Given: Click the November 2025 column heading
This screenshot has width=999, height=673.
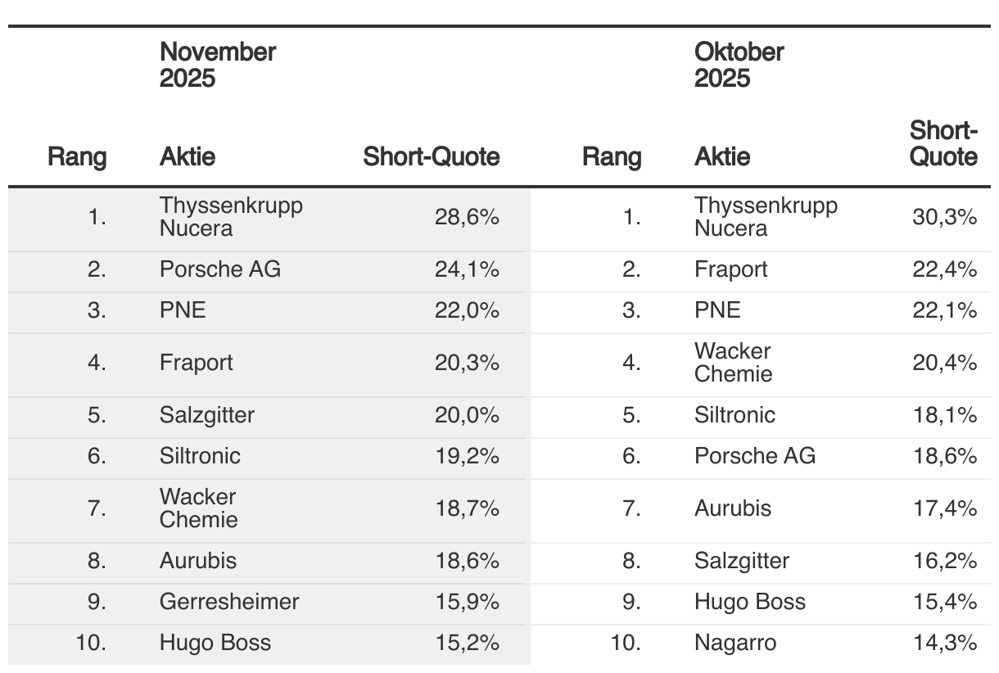Looking at the screenshot, I should [218, 65].
